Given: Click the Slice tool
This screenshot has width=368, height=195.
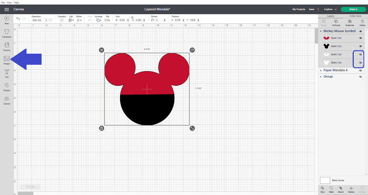Looking at the screenshot, I should click(x=322, y=189).
